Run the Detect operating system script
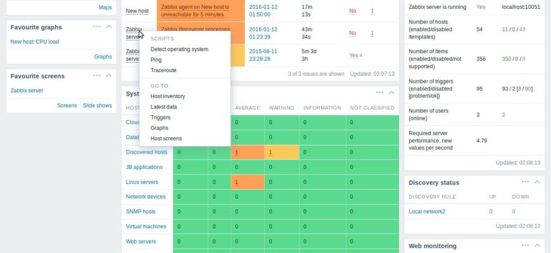This screenshot has height=253, width=551. [179, 49]
